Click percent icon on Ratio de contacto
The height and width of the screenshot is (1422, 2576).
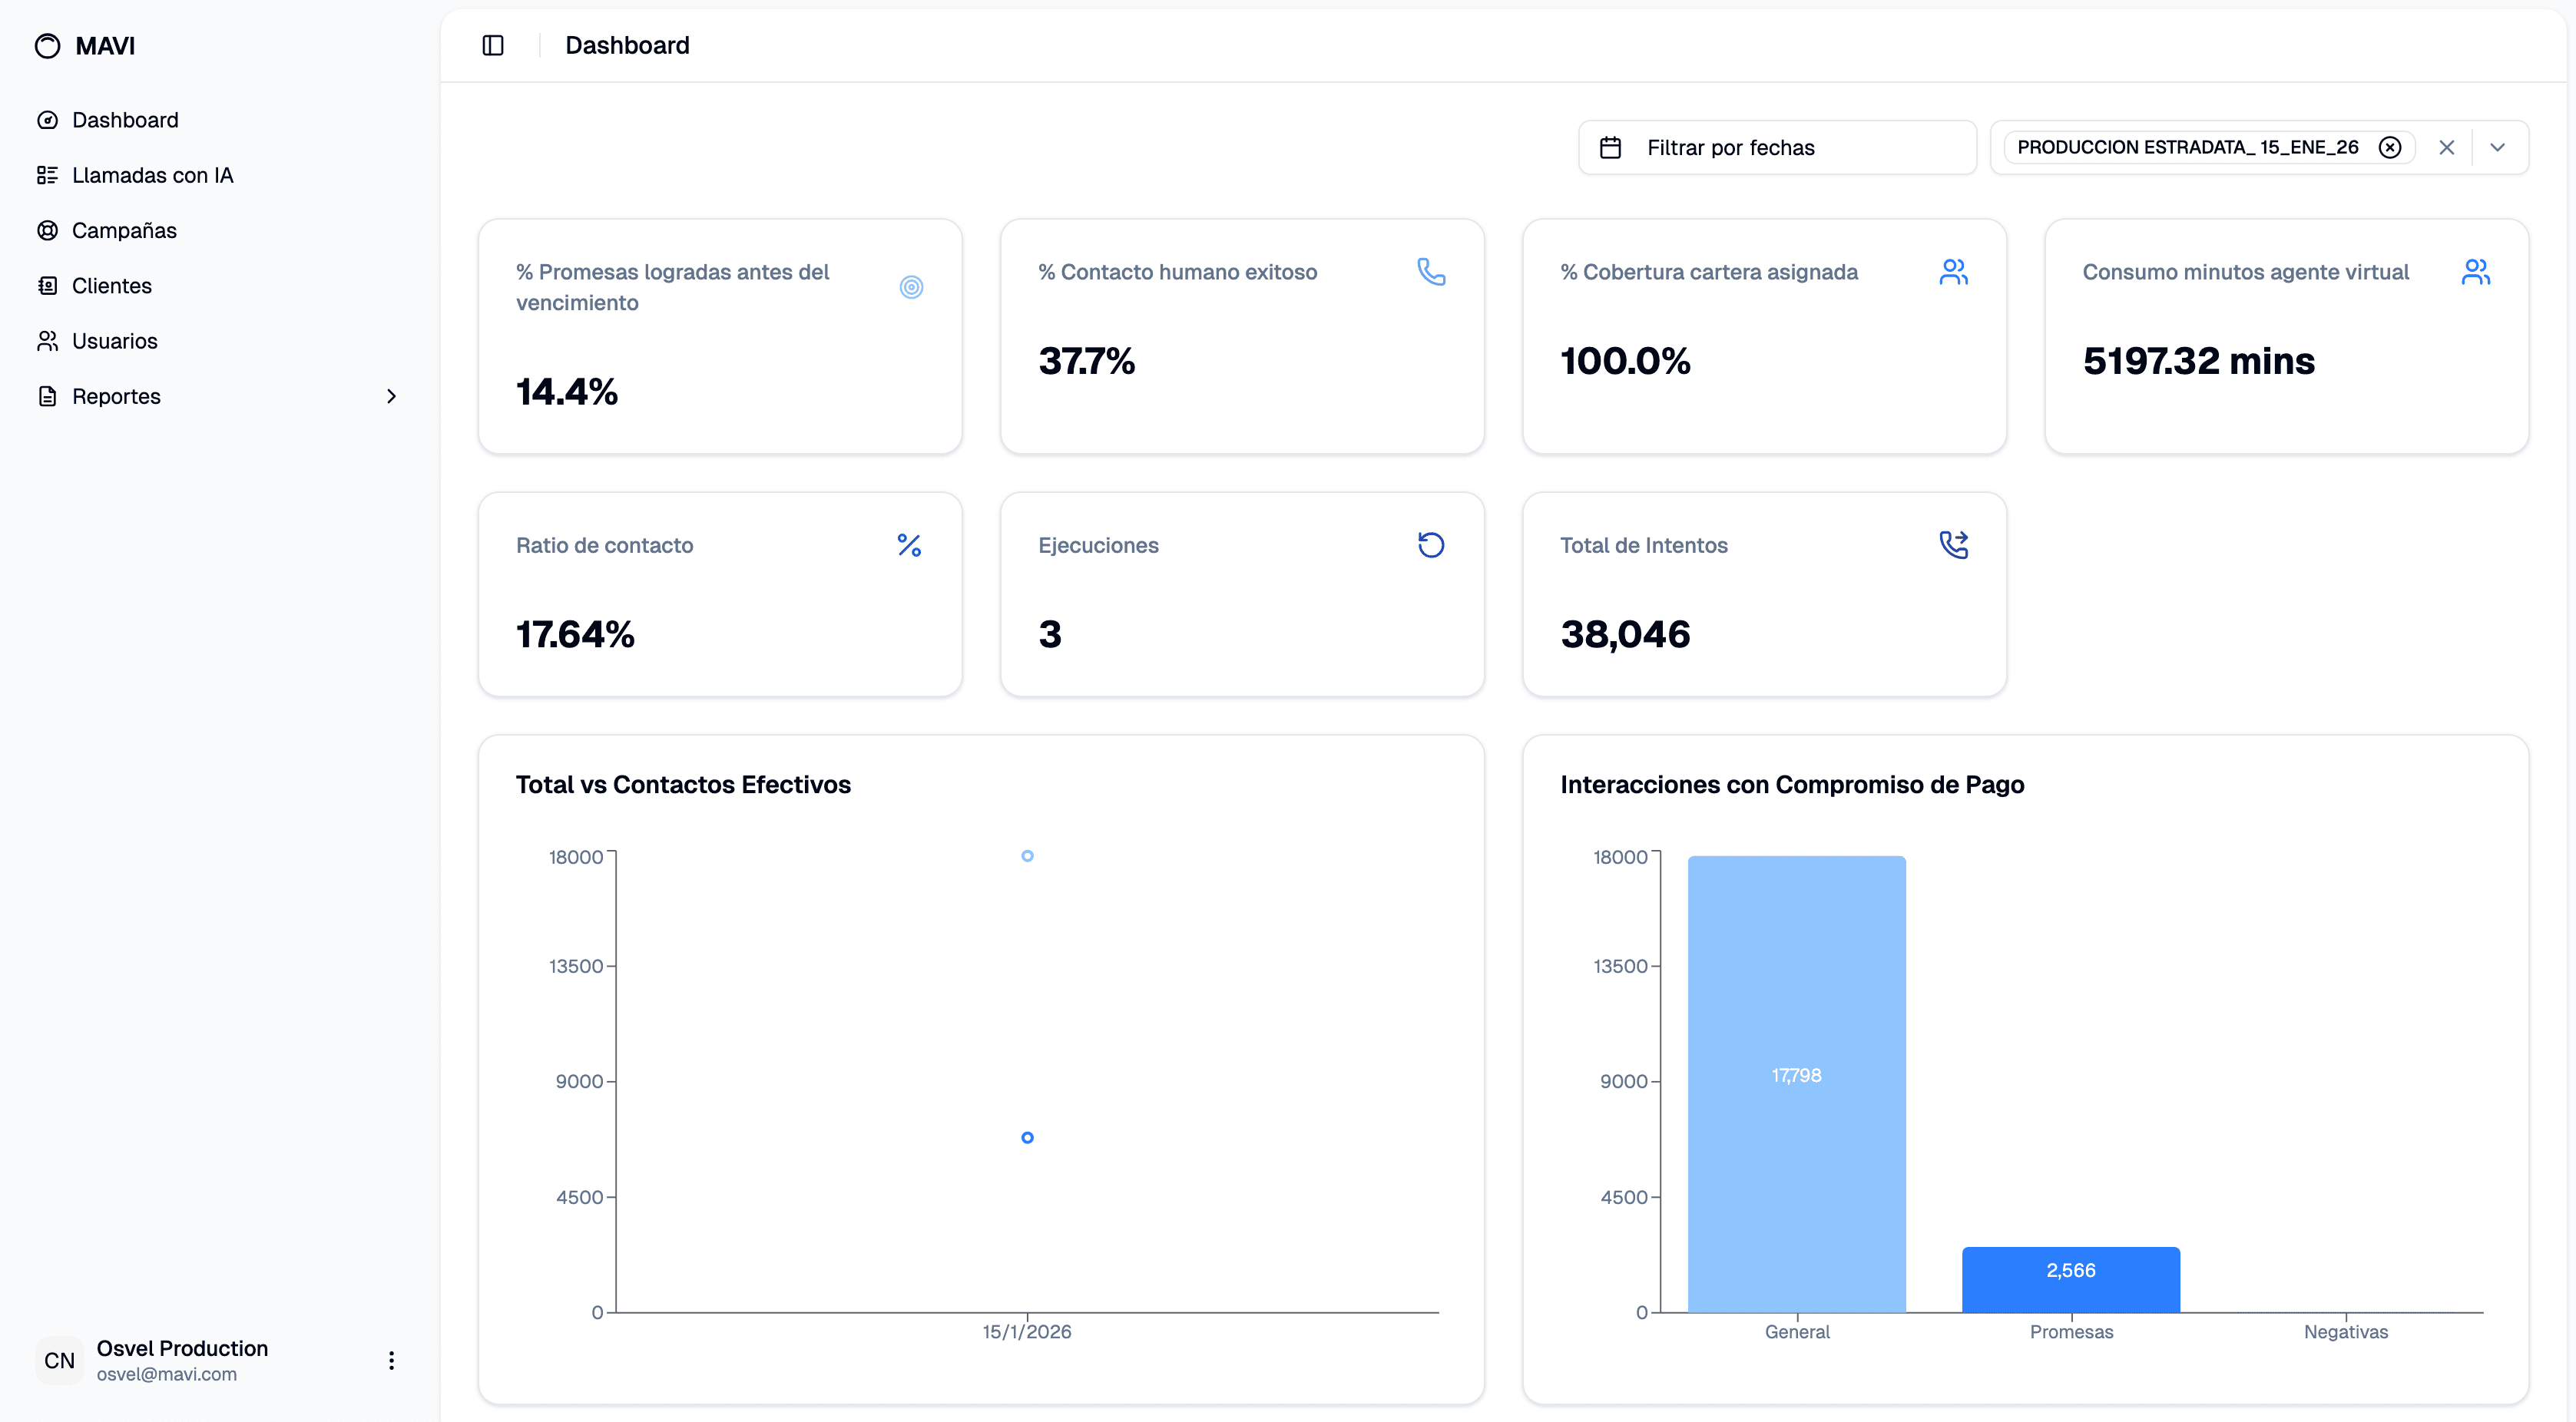(x=909, y=545)
